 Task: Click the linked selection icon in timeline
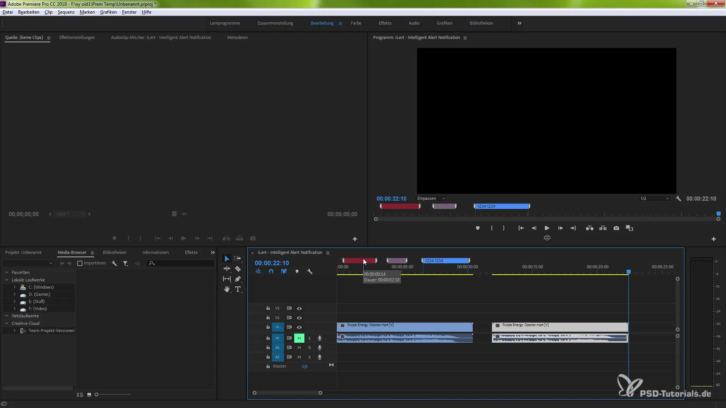coord(284,272)
